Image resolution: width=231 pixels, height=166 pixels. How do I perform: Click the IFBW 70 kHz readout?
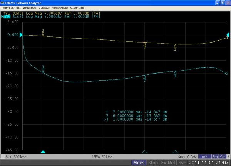[x=102, y=157]
